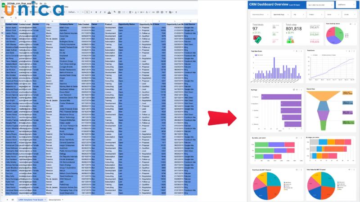Open the Functions sigma menu

pyautogui.click(x=176, y=12)
